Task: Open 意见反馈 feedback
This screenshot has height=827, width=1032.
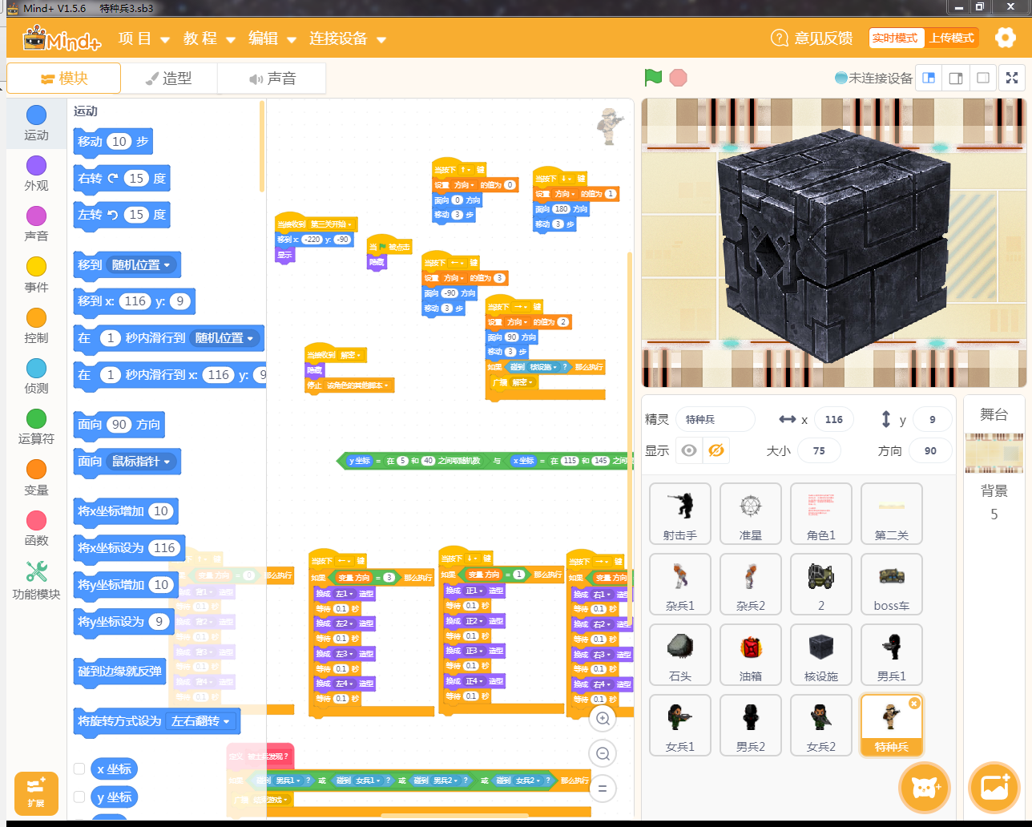Action: [x=812, y=38]
